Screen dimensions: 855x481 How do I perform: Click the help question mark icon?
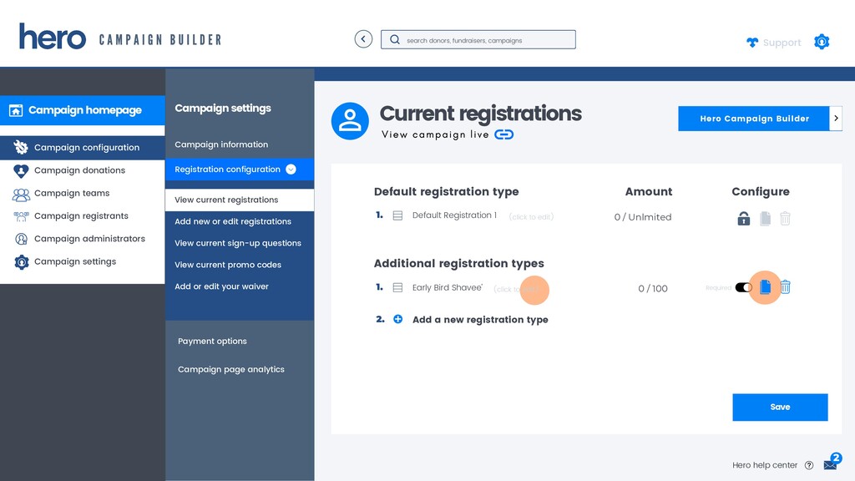point(809,465)
